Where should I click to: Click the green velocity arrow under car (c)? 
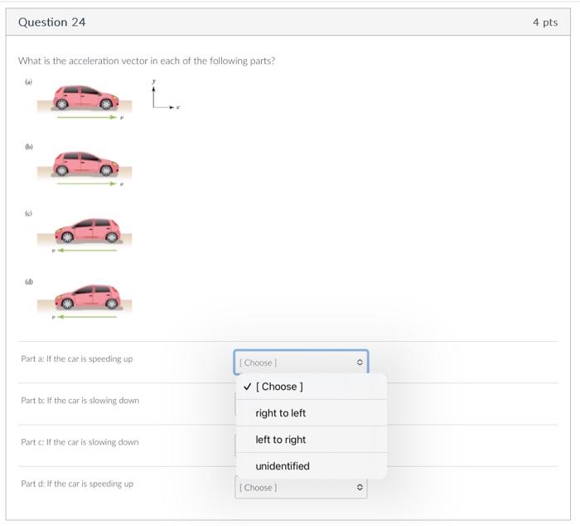click(87, 251)
